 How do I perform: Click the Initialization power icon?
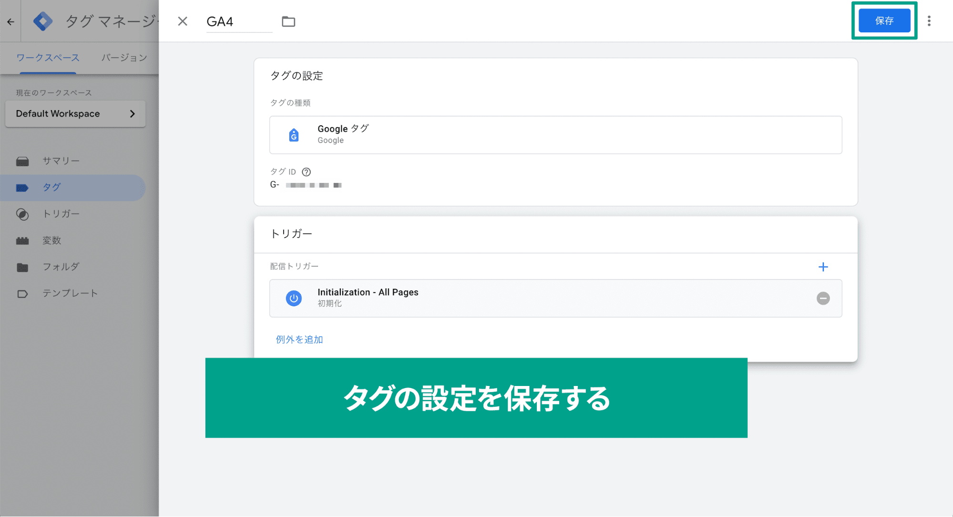coord(294,298)
